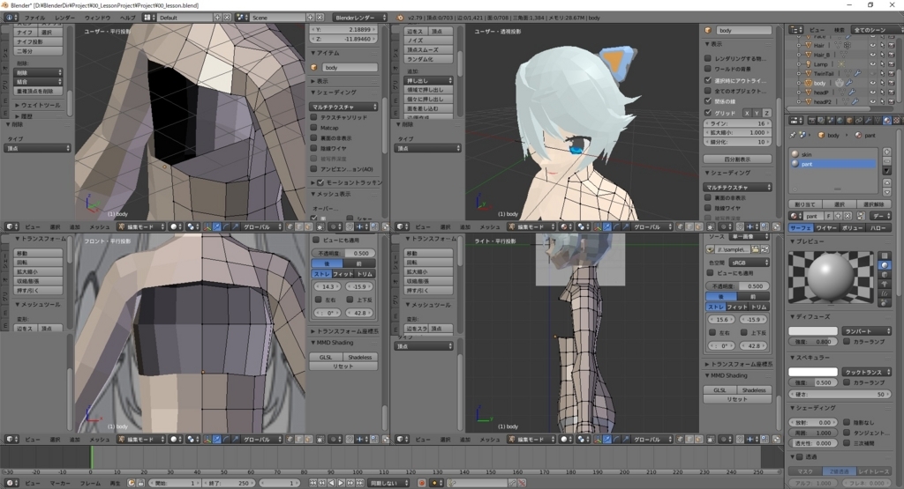This screenshot has height=489, width=904.
Task: Enable テクスチャソリッド checkbox
Action: coord(314,117)
